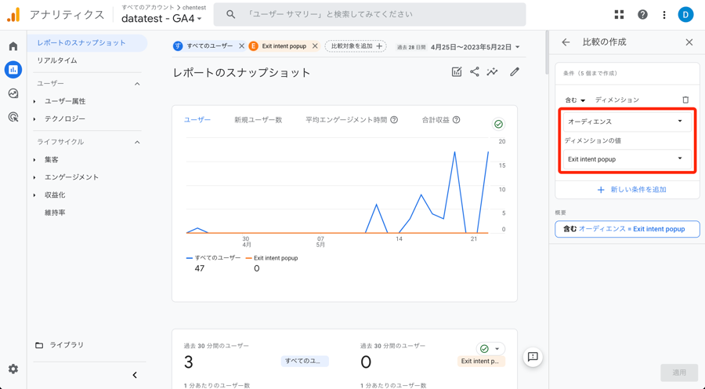
Task: Switch to the 新規ユーザー数 metric tab
Action: pos(258,120)
